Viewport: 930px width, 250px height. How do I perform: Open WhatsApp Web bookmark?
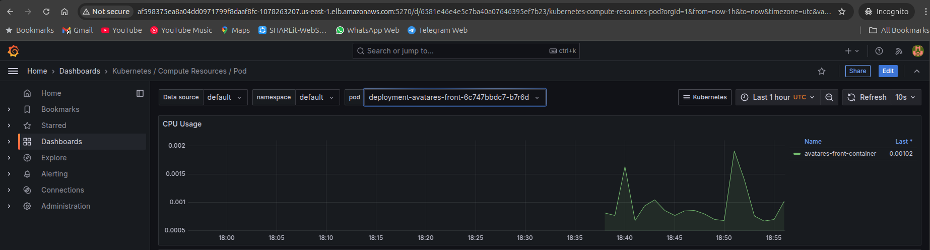point(368,30)
